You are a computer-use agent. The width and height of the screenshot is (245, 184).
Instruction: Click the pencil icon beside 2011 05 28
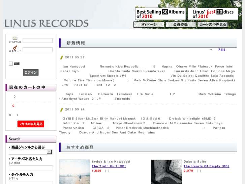(x=62, y=57)
